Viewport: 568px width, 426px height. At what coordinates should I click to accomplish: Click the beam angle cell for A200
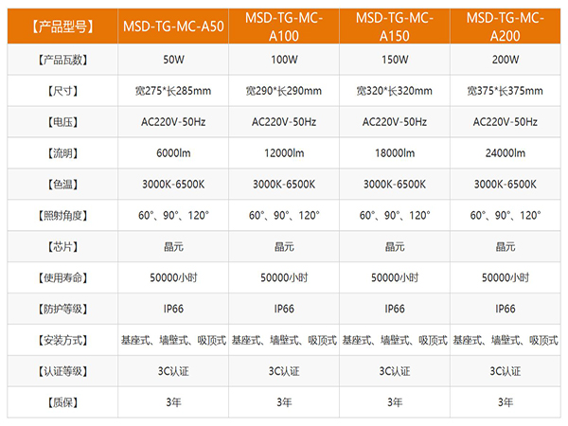point(506,216)
